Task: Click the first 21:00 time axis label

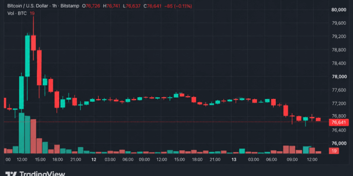Action: pyautogui.click(x=76, y=160)
